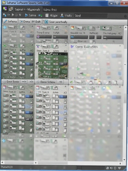Image resolution: width=128 pixels, height=171 pixels.
Task: Open the Bailt tab
Action: 36,22
